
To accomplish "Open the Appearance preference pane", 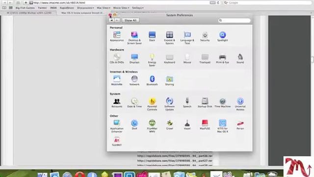I will point(117,36).
